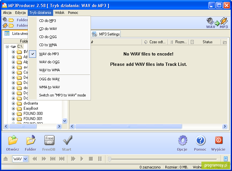Expand the FOUND.000 folder
The width and height of the screenshot is (232, 171).
click(13, 114)
